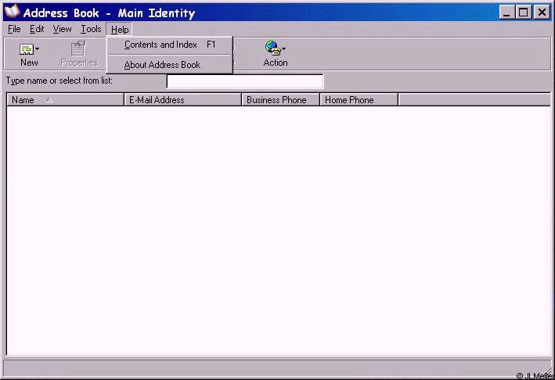Click the Home Phone column header
Viewport: 555px width, 380px height.
click(359, 100)
